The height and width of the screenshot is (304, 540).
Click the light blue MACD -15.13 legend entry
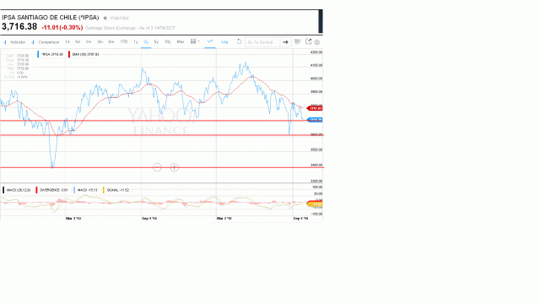[x=86, y=190]
